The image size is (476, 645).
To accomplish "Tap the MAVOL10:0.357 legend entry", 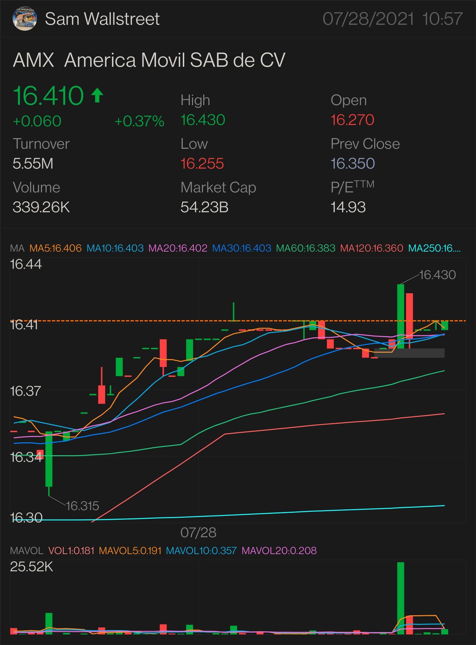I will click(x=201, y=551).
